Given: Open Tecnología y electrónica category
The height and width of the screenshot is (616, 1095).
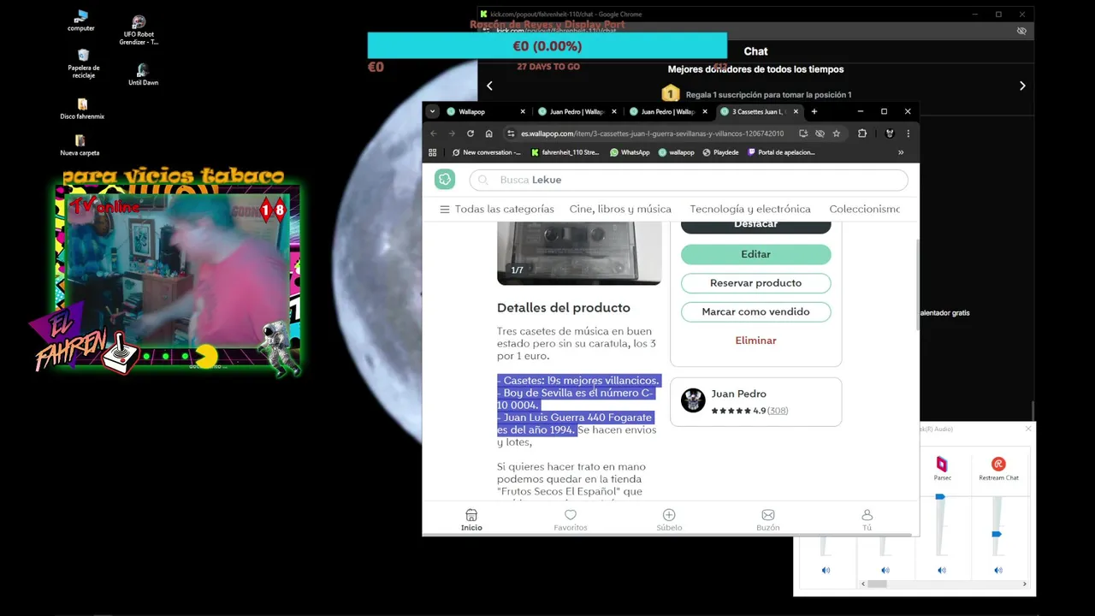Looking at the screenshot, I should (x=750, y=209).
